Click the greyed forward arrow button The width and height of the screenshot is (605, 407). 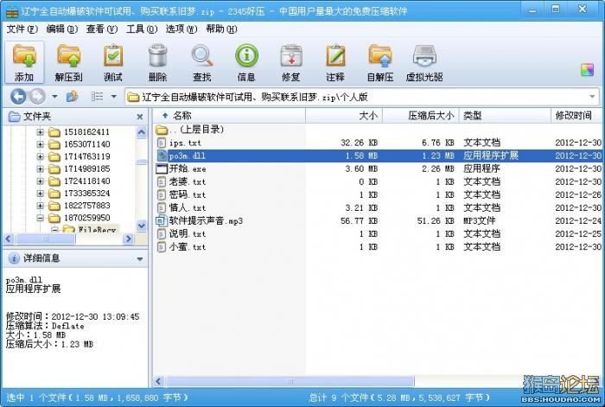(37, 97)
